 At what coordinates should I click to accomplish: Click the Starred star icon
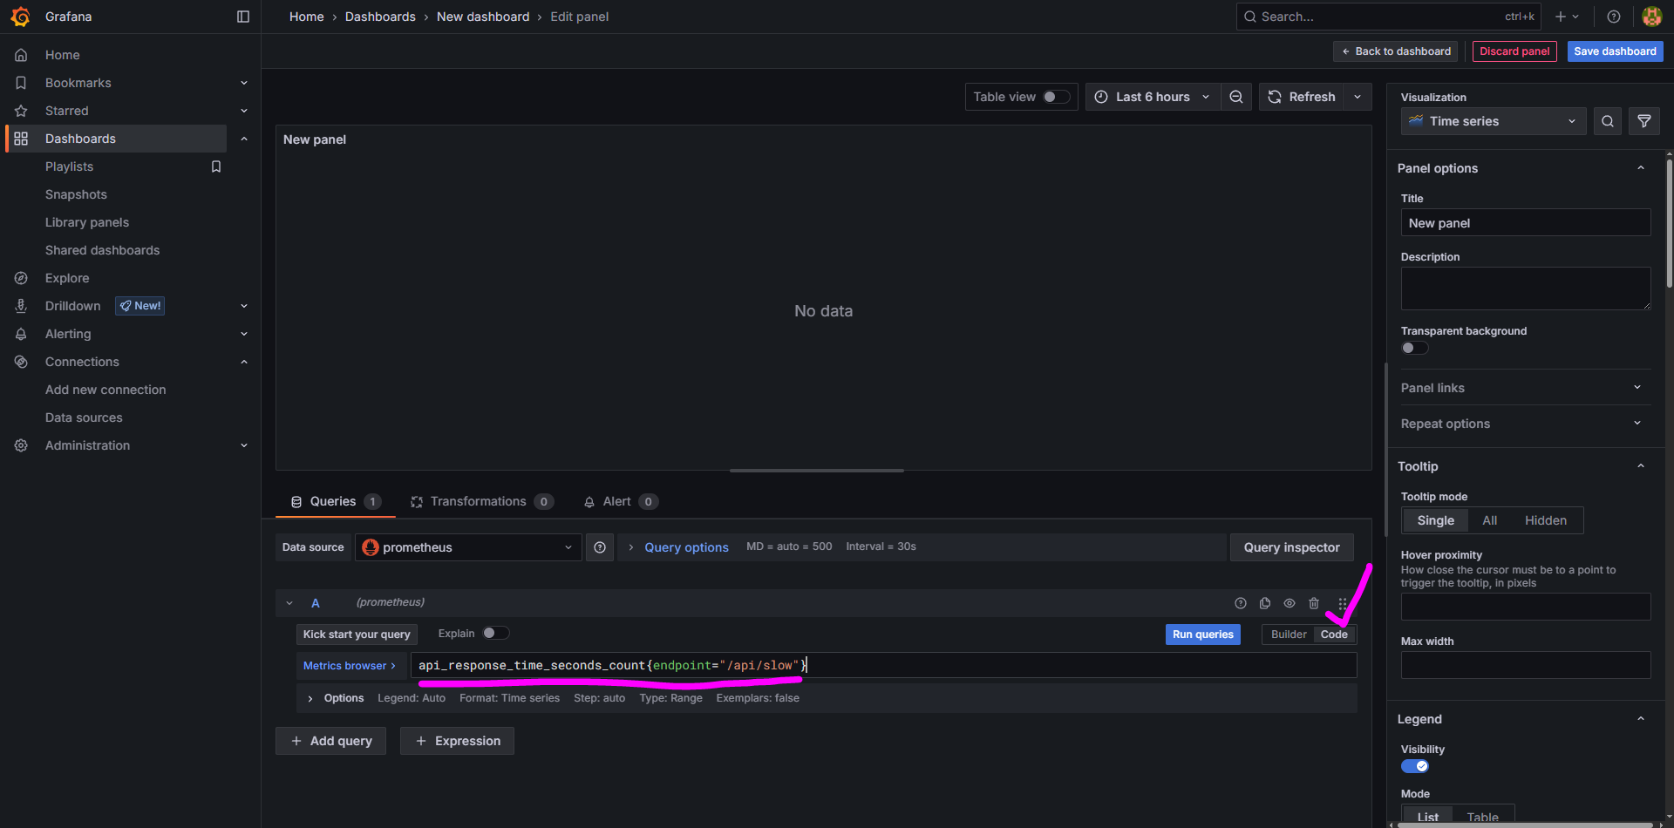point(21,111)
